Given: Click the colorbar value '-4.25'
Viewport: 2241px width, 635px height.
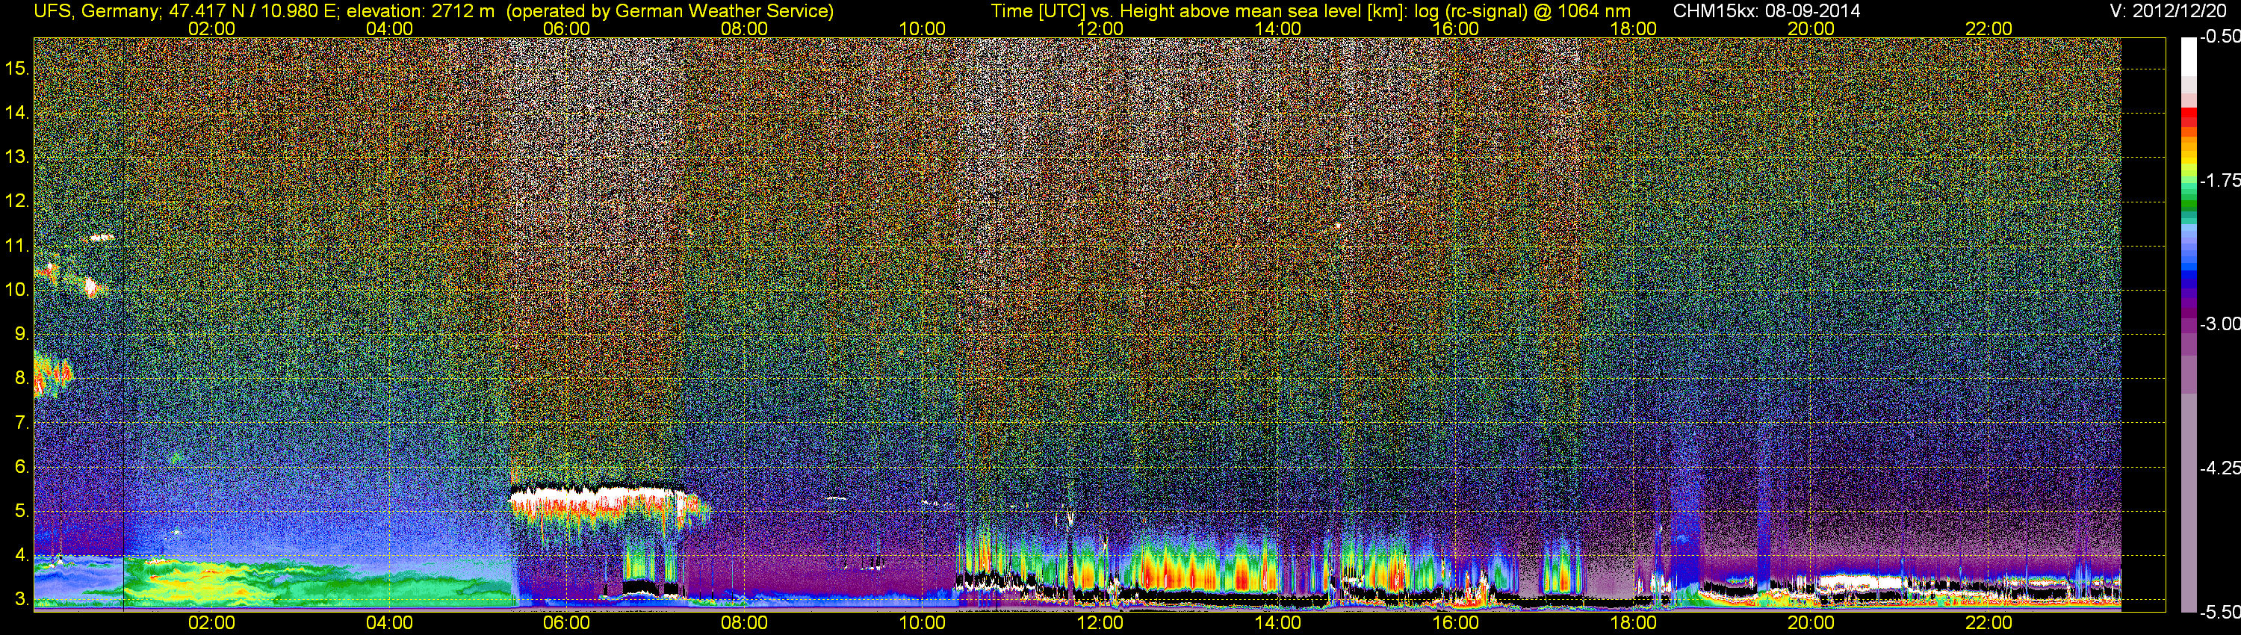Looking at the screenshot, I should pyautogui.click(x=2220, y=468).
